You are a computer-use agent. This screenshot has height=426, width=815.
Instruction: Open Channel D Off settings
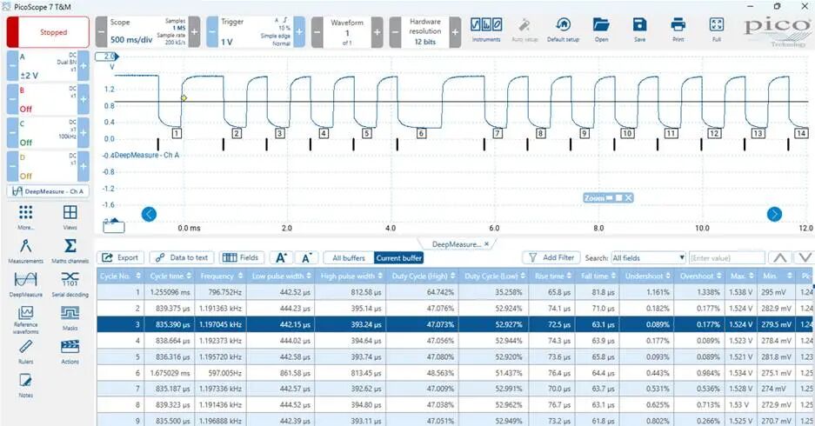48,167
